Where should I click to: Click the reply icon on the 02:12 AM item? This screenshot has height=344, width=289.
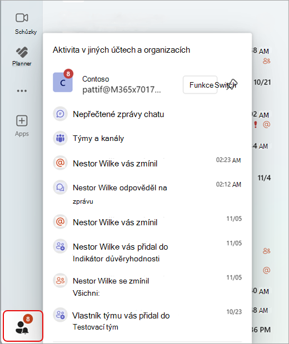(x=60, y=188)
